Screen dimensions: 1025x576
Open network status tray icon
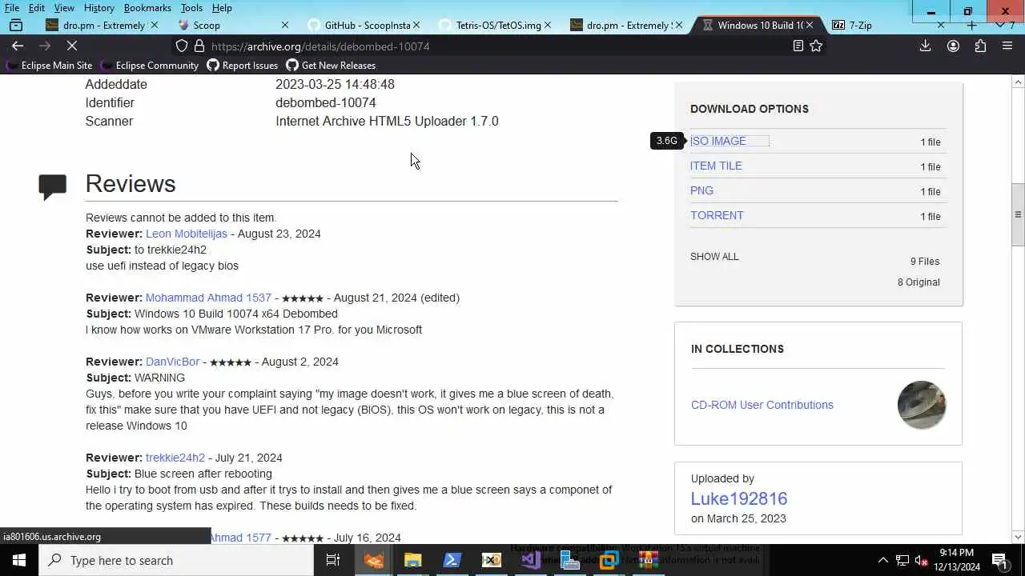point(902,560)
